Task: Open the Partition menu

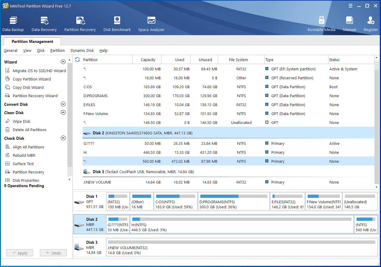Action: tap(58, 51)
